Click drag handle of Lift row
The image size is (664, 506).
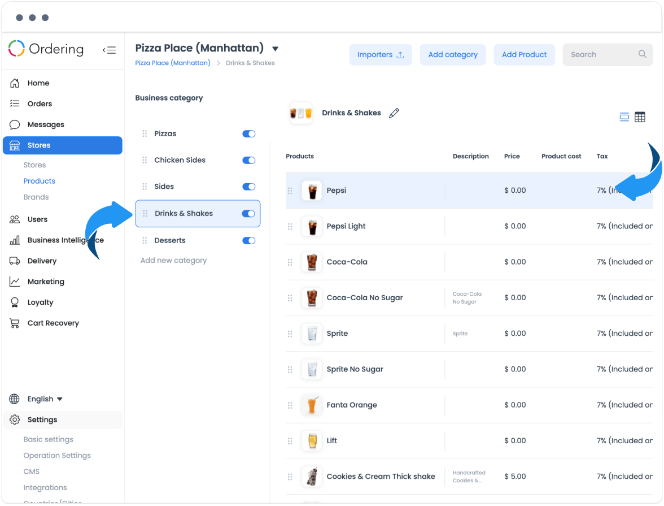(290, 441)
